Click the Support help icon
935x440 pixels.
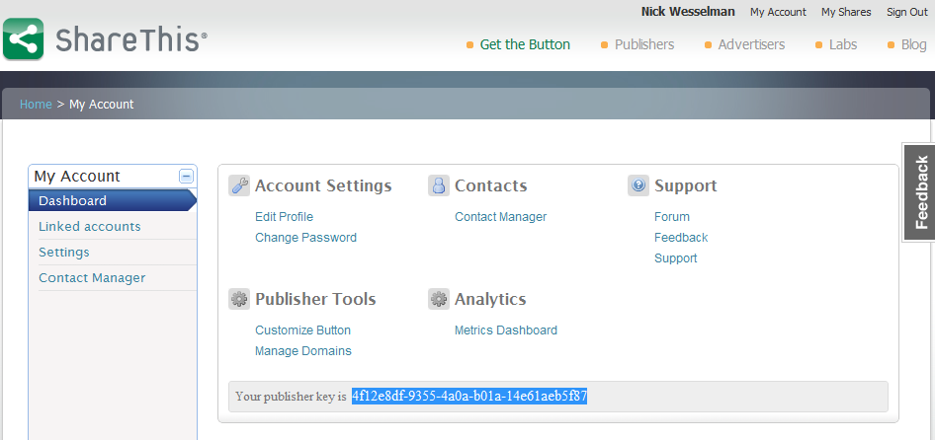tap(638, 185)
